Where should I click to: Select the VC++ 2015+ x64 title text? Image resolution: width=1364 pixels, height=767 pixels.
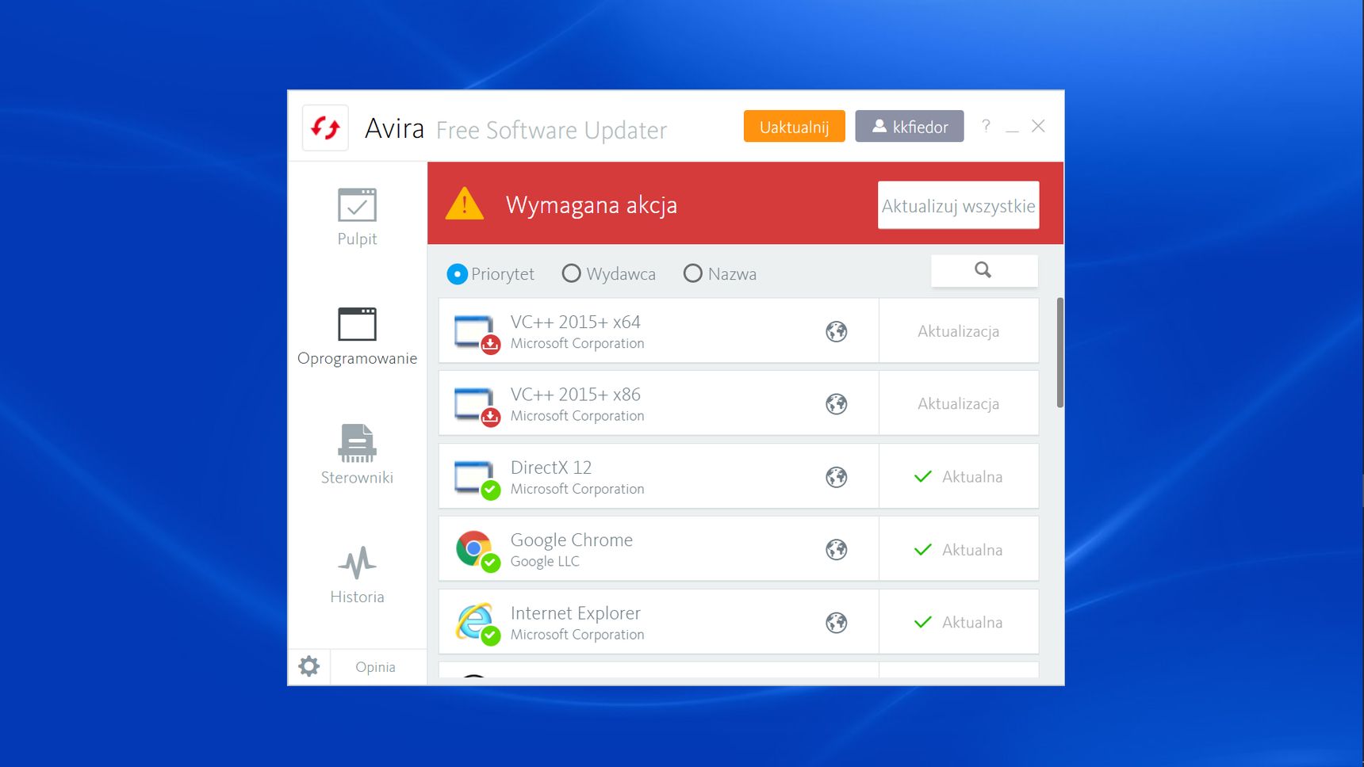pos(576,322)
